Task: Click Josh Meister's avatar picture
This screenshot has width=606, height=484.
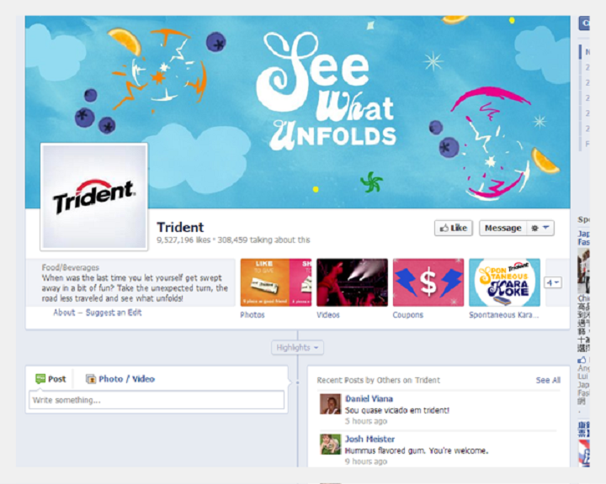Action: 331,445
